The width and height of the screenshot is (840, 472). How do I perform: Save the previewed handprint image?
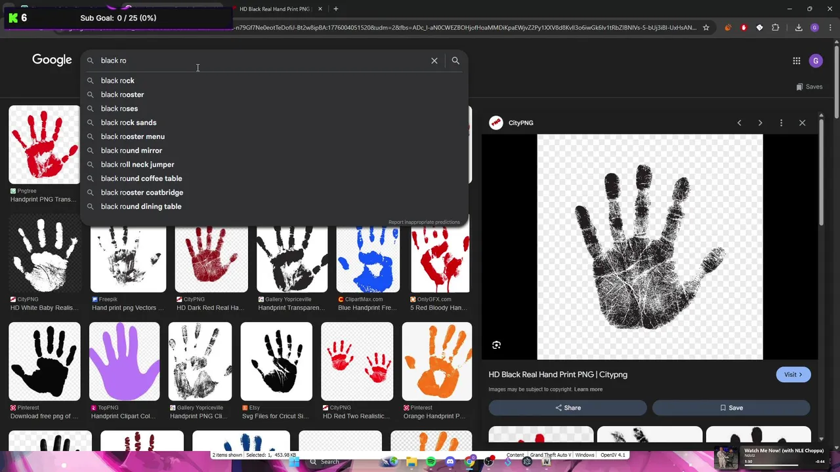[731, 408]
